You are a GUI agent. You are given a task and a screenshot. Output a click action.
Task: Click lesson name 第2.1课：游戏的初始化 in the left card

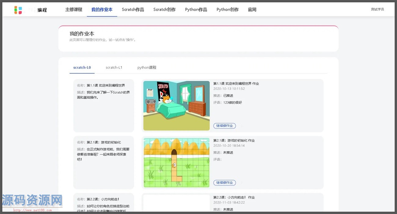pos(104,142)
